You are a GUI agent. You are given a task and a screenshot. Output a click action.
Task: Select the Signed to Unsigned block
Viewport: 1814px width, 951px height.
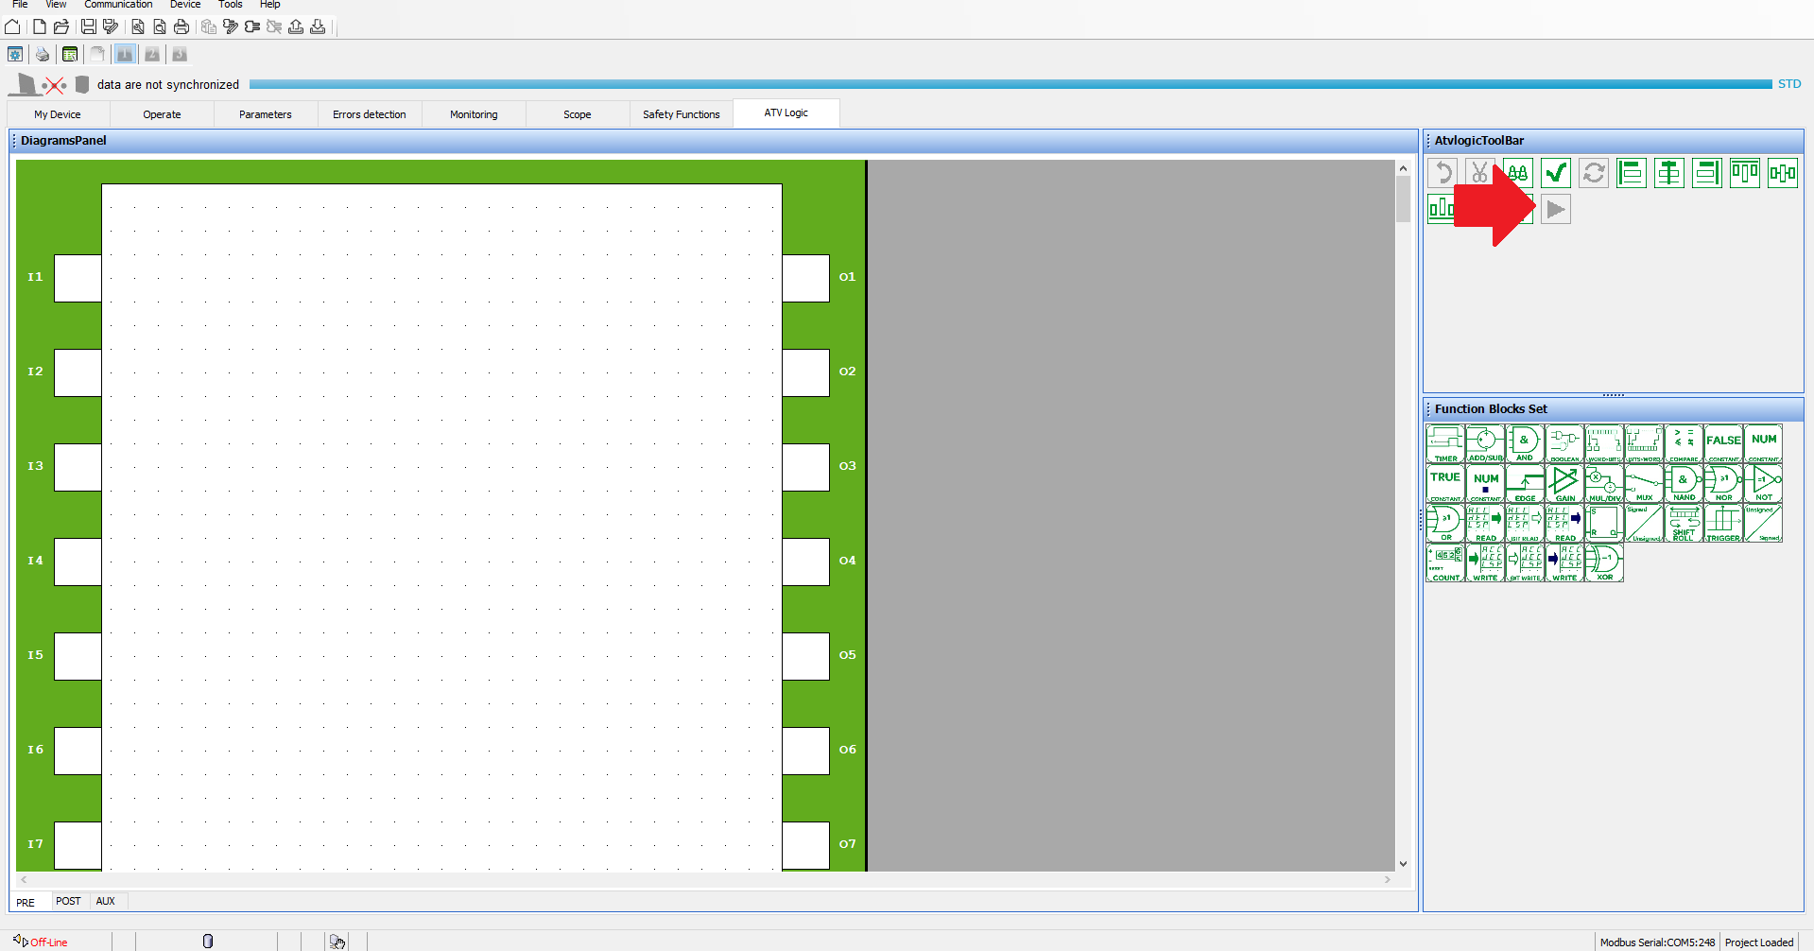click(1644, 523)
